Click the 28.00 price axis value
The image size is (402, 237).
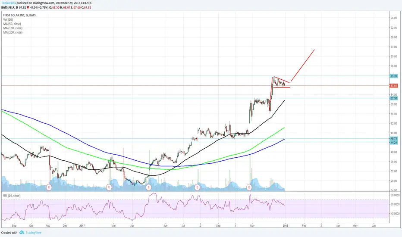(393, 181)
